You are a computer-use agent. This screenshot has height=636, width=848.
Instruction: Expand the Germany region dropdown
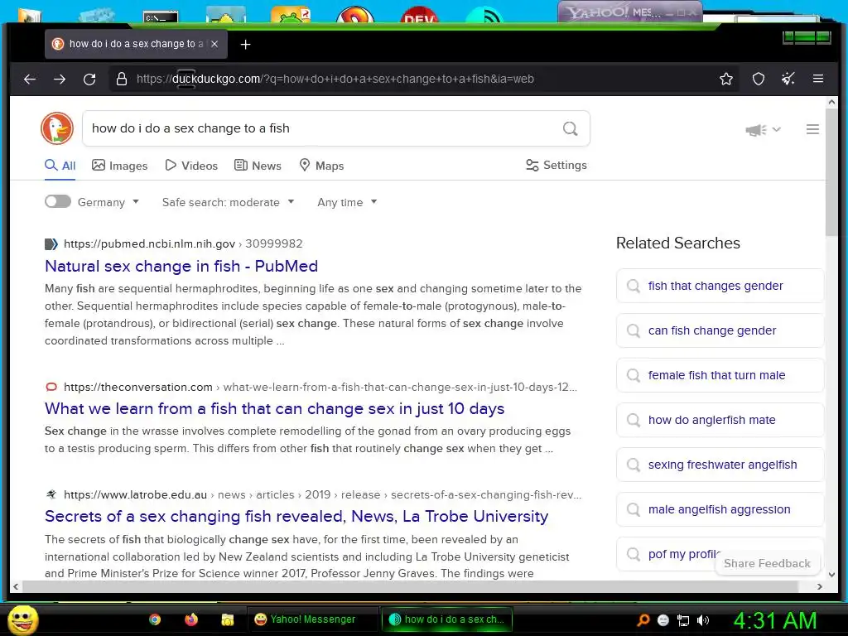(x=108, y=202)
